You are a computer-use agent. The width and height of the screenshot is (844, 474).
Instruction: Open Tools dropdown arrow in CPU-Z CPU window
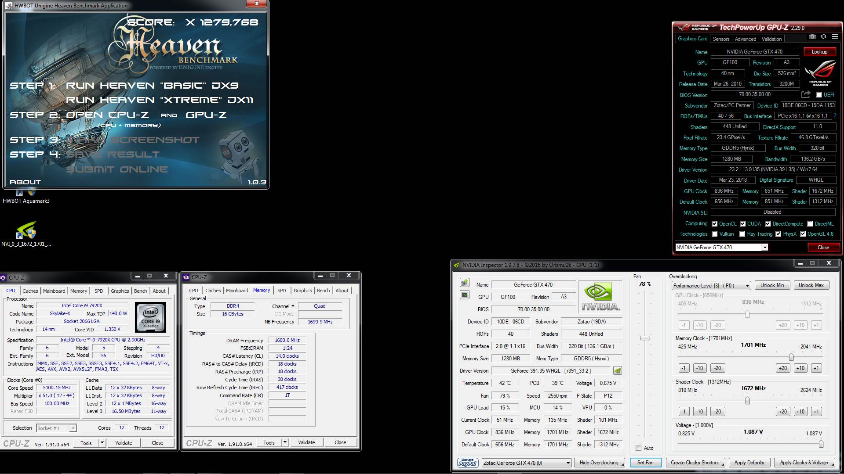point(102,443)
